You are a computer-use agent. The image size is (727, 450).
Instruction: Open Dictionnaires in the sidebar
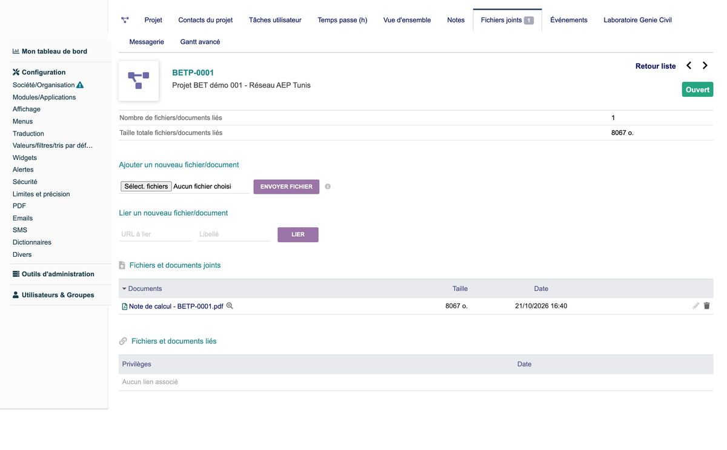pos(32,242)
